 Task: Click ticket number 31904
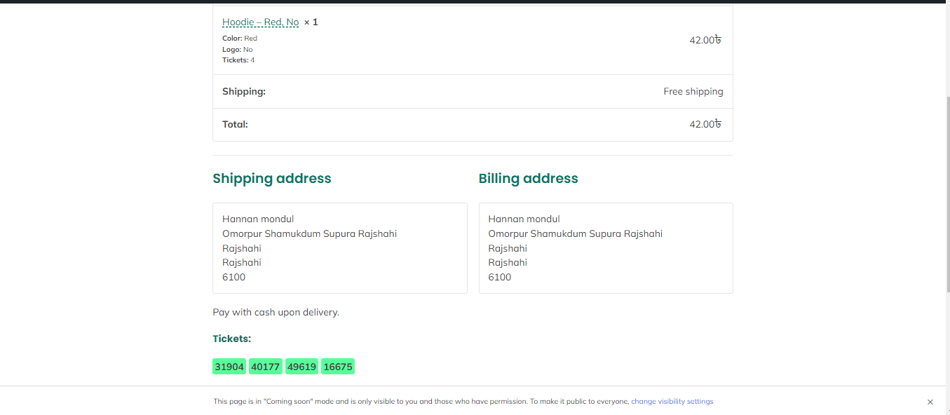coord(229,367)
